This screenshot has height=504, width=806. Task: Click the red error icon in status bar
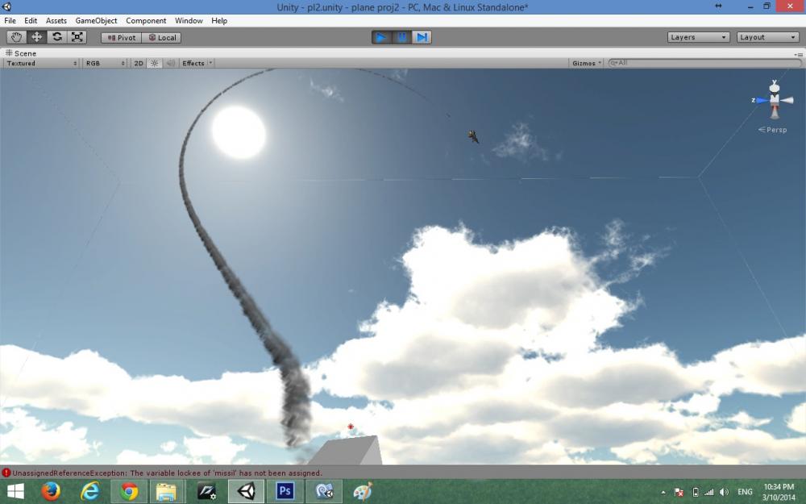[x=6, y=473]
